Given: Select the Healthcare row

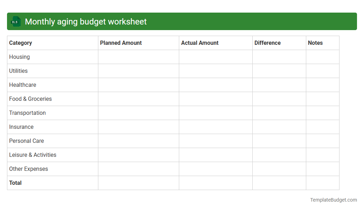Looking at the screenshot, I should (x=22, y=85).
